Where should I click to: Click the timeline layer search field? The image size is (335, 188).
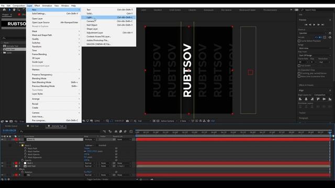coord(60,132)
